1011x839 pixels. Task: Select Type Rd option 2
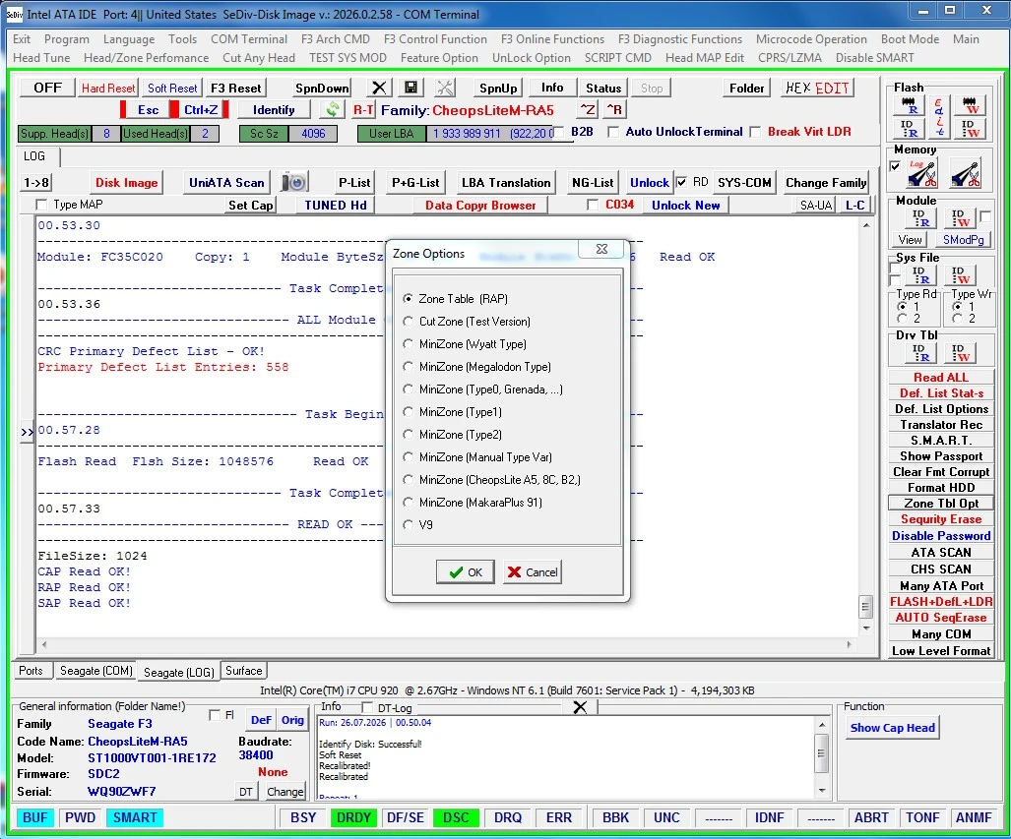(902, 319)
